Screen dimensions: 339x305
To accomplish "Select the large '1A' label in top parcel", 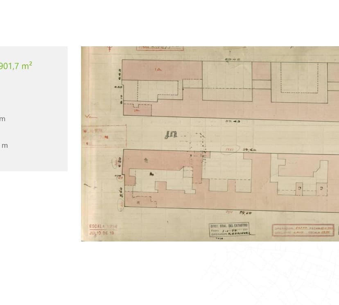I will click(x=158, y=69).
